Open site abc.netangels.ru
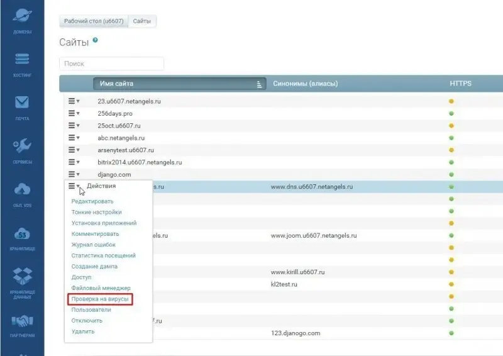503x356 pixels. (x=121, y=138)
